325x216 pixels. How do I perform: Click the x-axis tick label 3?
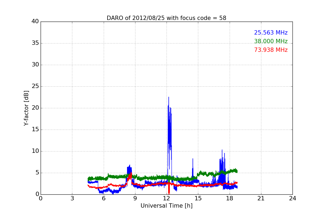coord(72,198)
